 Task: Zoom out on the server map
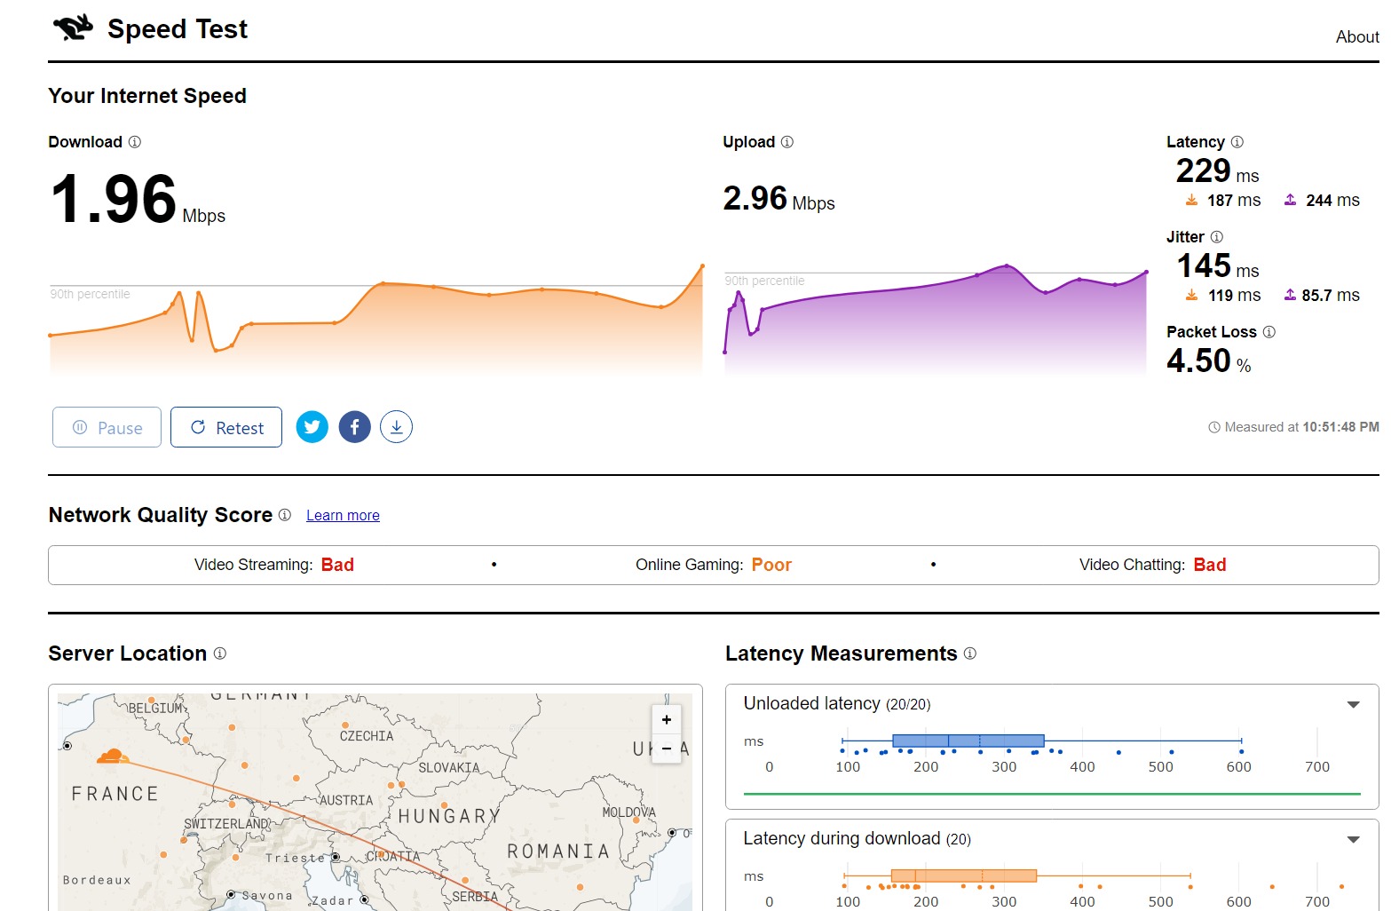[x=667, y=749]
